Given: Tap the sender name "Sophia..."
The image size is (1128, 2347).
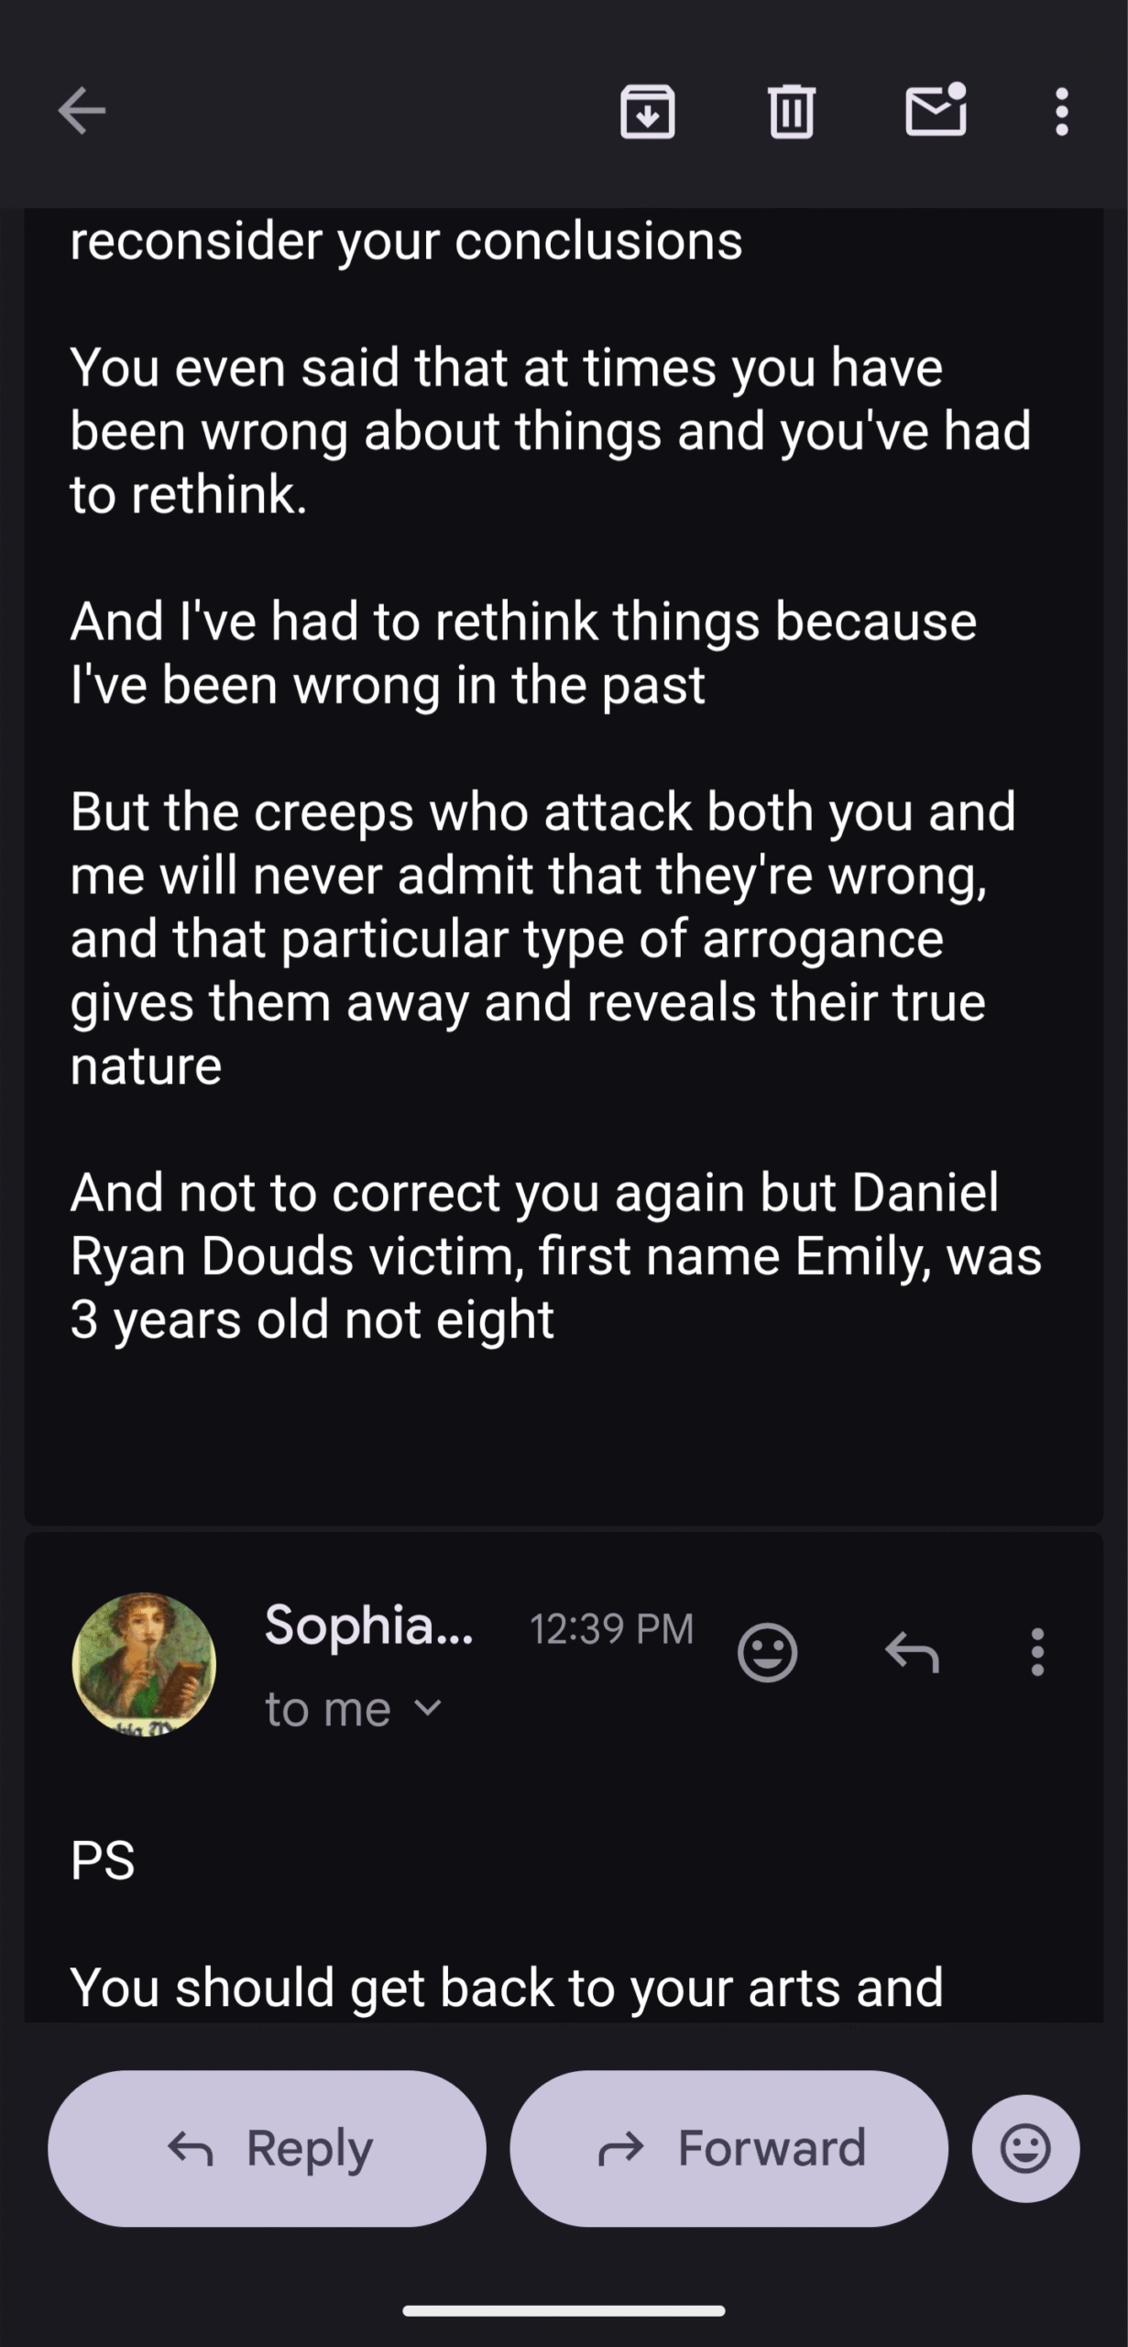Looking at the screenshot, I should coord(368,1625).
